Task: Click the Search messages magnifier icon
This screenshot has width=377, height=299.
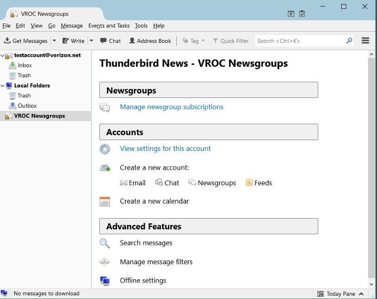Action: [x=105, y=244]
